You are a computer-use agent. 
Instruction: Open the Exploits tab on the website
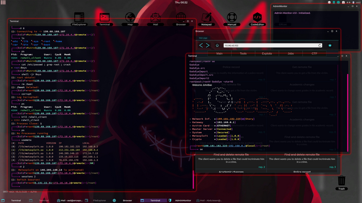coord(267,54)
